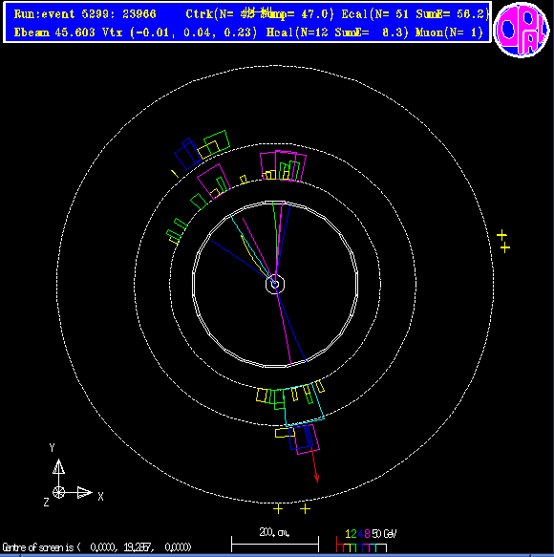Click the OPAL logo in the corner
The width and height of the screenshot is (554, 557).
[522, 30]
